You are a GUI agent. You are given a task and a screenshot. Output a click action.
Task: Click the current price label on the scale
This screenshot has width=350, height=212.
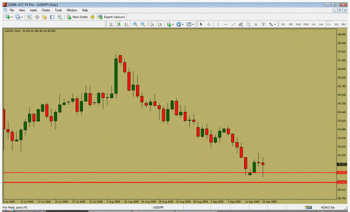coord(342,164)
